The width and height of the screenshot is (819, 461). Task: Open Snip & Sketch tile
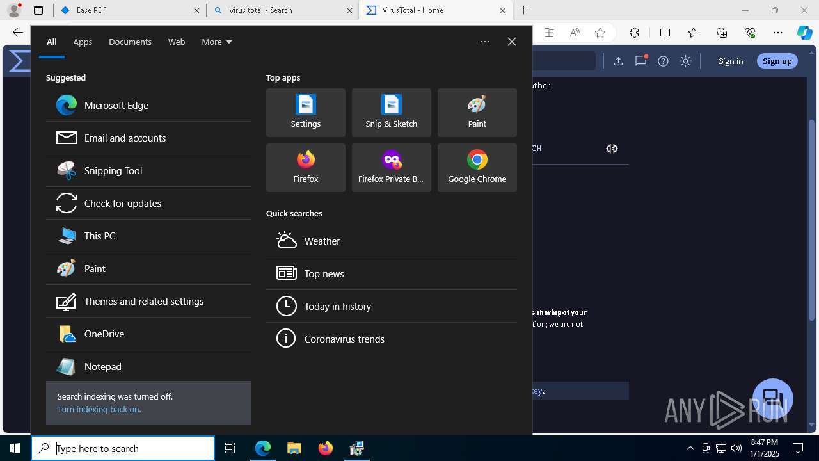392,113
